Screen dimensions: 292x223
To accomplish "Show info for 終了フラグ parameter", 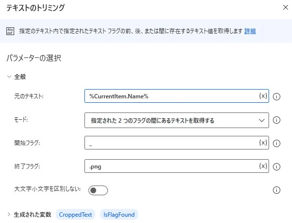I will [276, 167].
